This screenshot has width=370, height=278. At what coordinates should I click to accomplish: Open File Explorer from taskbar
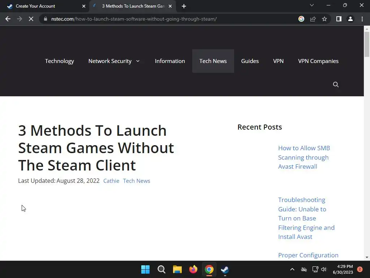177,269
